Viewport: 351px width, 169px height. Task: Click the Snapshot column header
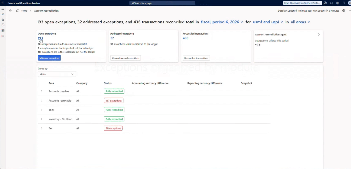coord(247,83)
